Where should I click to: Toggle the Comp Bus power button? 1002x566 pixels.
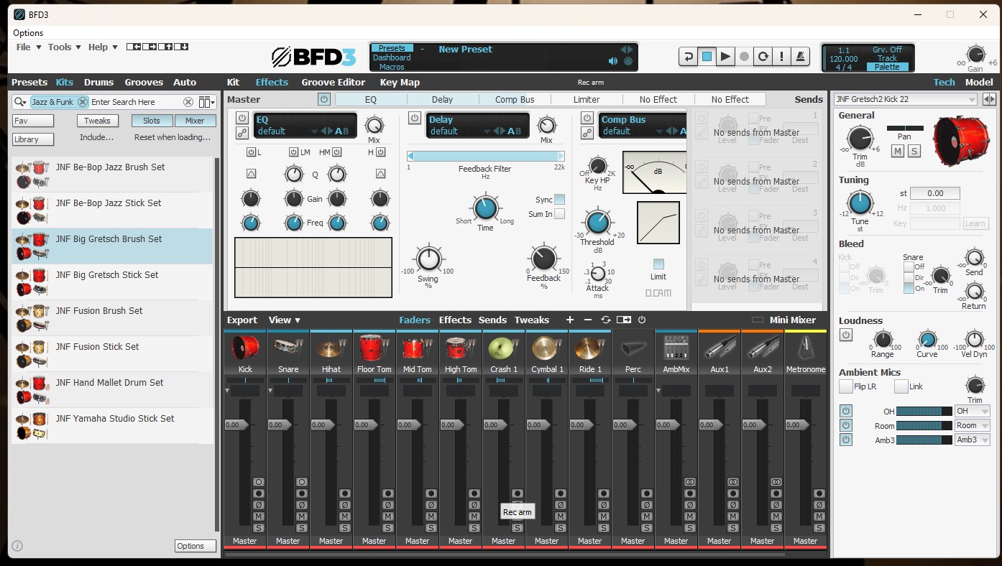[x=587, y=118]
